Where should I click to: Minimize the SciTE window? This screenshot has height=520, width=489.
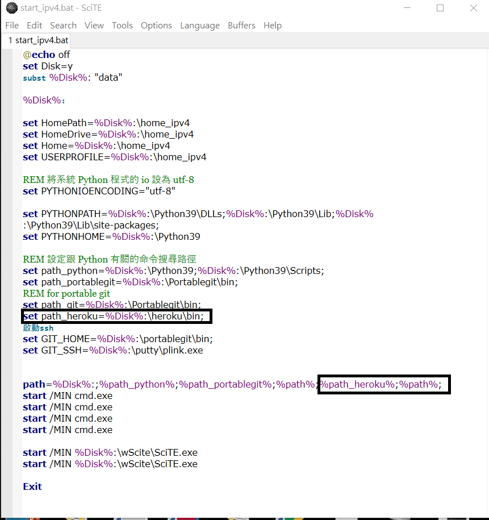pos(407,8)
